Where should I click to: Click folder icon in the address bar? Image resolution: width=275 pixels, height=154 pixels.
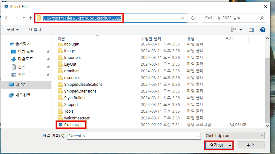point(39,18)
